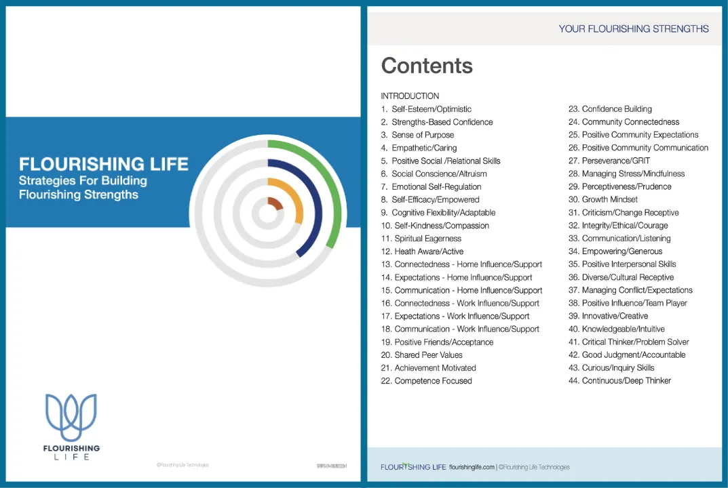Select '43. Curious/Inquiry Skills' entry

click(x=611, y=368)
